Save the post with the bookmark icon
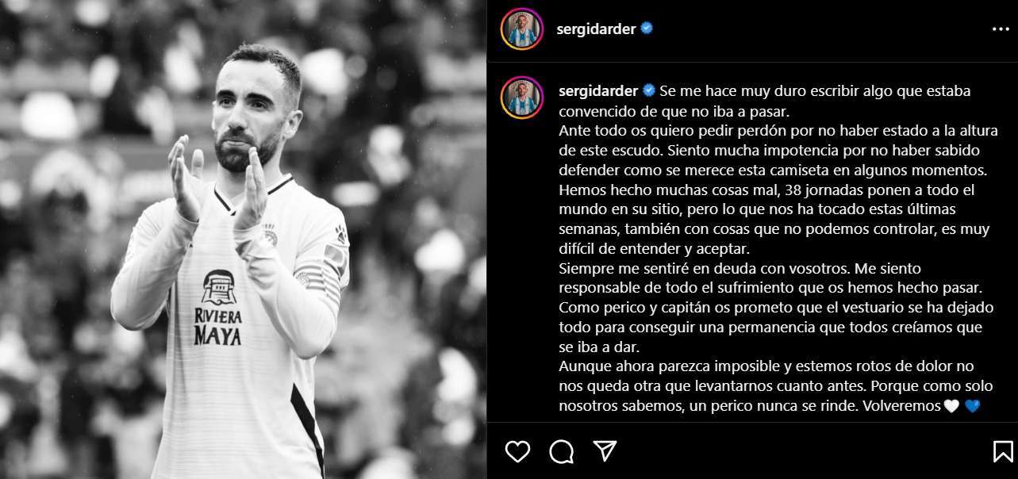The width and height of the screenshot is (1018, 479). tap(1003, 451)
